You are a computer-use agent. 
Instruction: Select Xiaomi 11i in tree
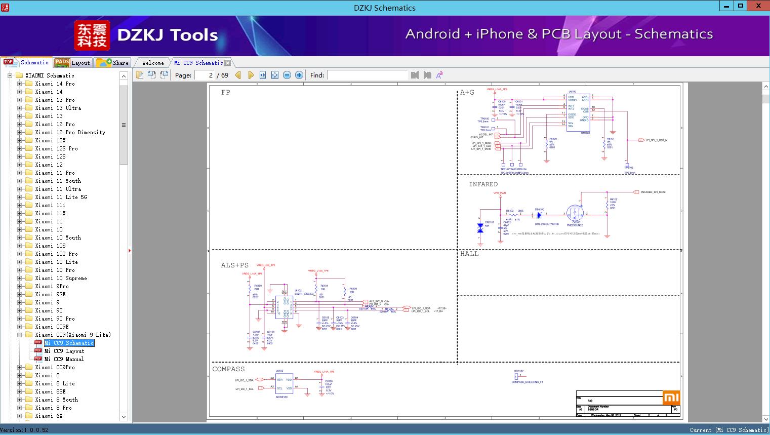coord(50,205)
